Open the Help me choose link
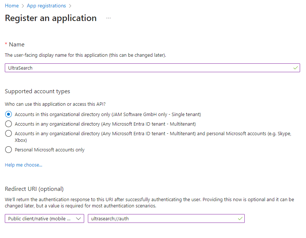The image size is (306, 238). [x=23, y=165]
